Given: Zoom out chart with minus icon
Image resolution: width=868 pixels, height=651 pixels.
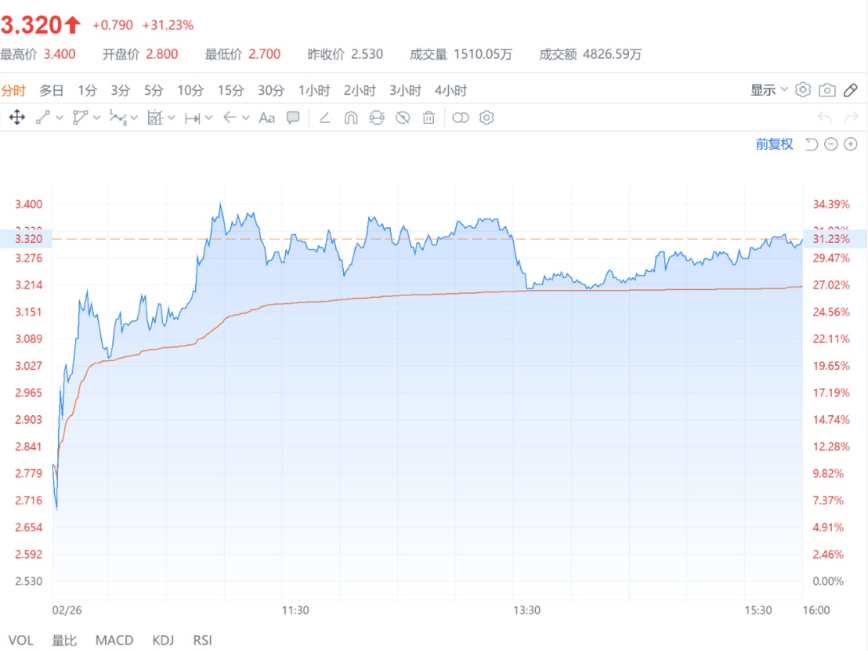Looking at the screenshot, I should (831, 144).
